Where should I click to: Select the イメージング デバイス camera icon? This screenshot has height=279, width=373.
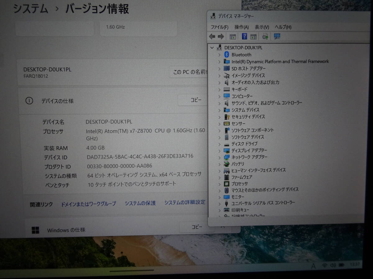227,75
